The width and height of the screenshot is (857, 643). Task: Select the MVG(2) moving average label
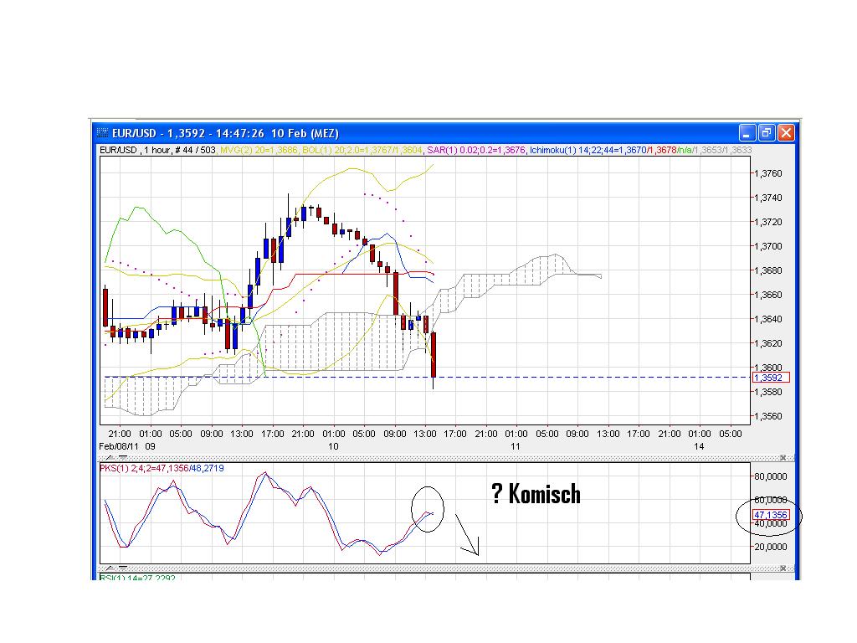237,151
